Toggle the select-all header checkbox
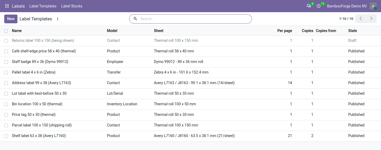The width and height of the screenshot is (381, 150). pos(6,31)
